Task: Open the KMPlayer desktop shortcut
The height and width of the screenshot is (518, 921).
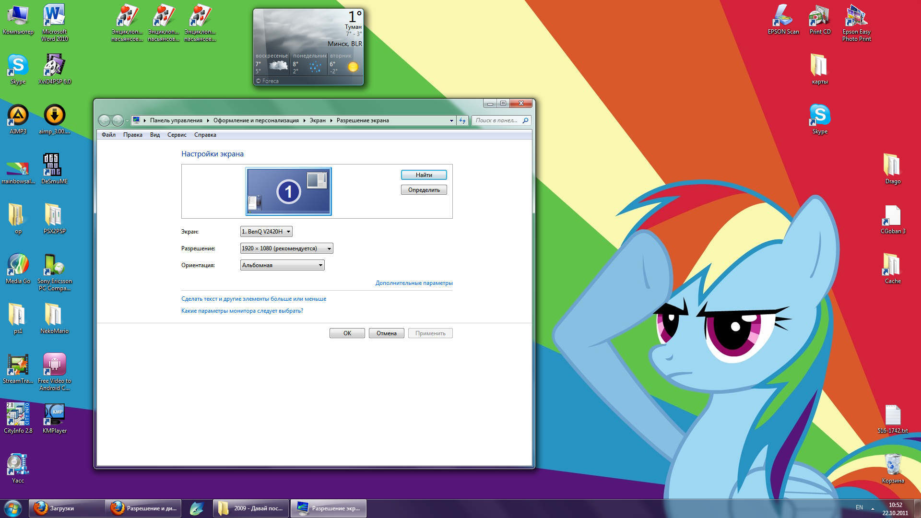Action: pos(54,415)
